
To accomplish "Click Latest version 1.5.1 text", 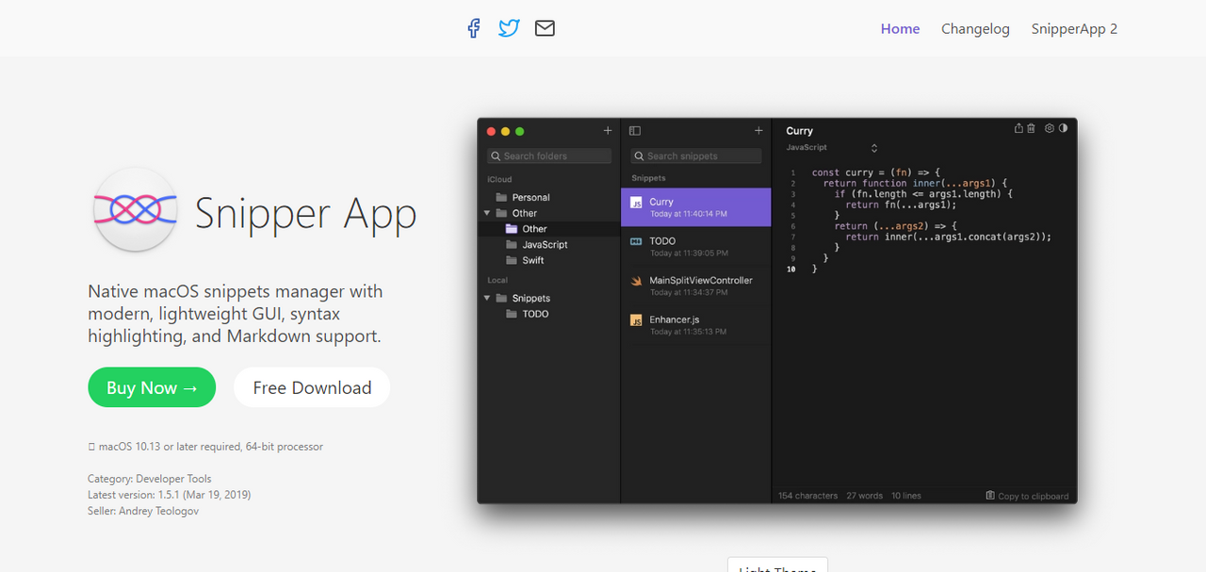I will [169, 494].
